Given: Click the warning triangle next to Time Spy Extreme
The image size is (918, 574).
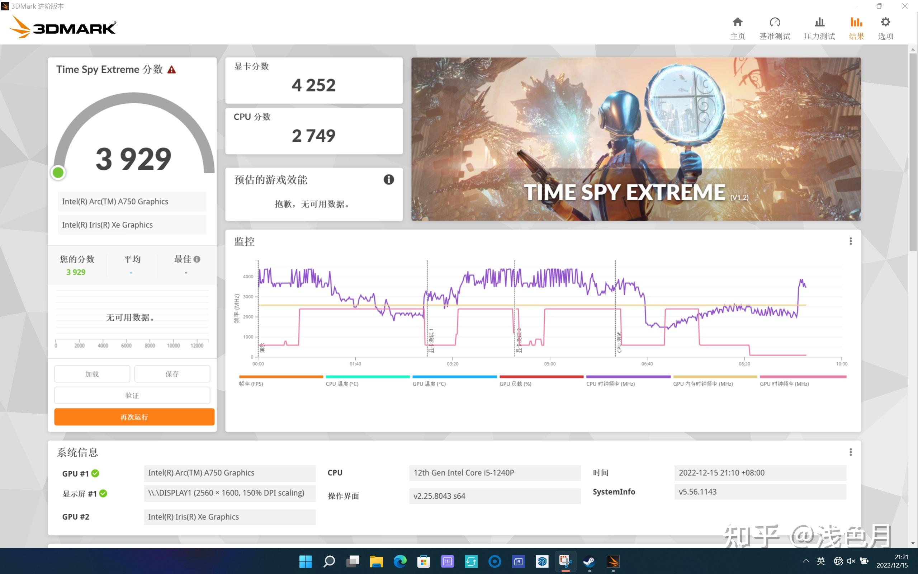Looking at the screenshot, I should pyautogui.click(x=172, y=69).
